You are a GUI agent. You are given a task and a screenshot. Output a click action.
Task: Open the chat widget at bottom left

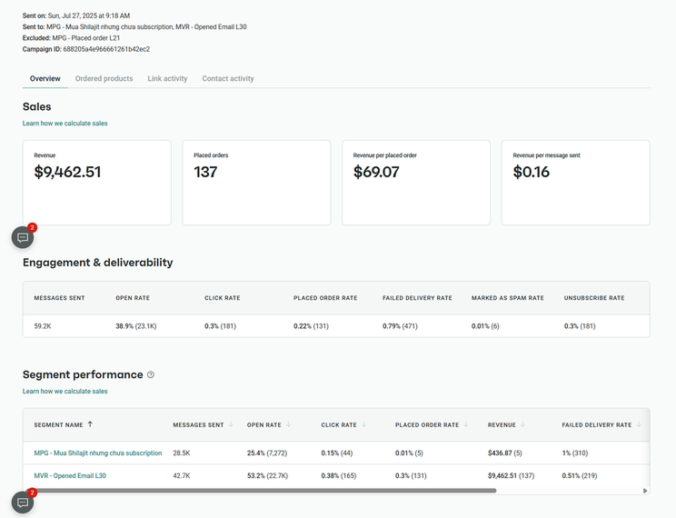[x=23, y=503]
